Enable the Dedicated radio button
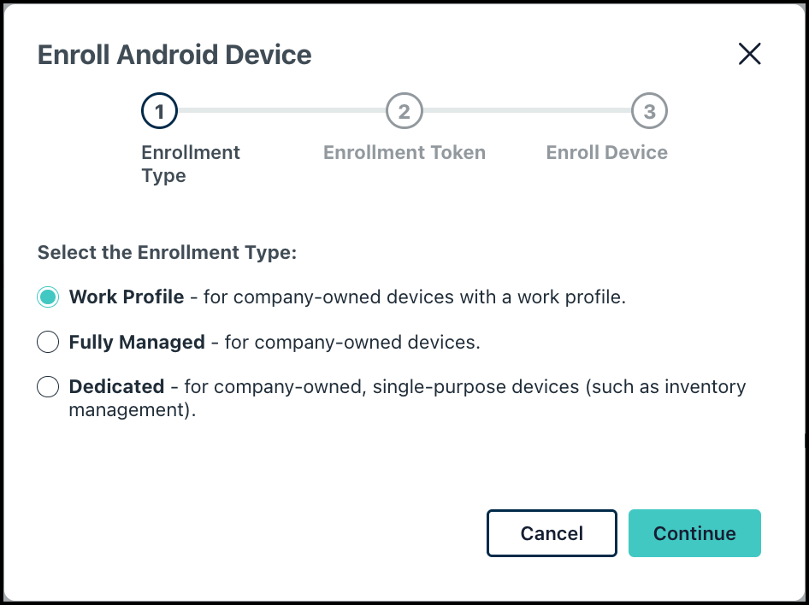 pos(48,387)
